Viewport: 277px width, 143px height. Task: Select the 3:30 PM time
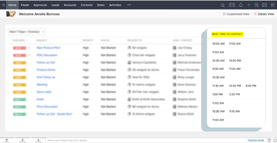pyautogui.click(x=234, y=94)
